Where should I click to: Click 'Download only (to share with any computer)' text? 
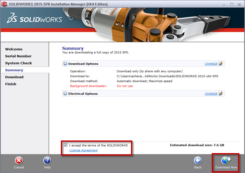[150, 71]
